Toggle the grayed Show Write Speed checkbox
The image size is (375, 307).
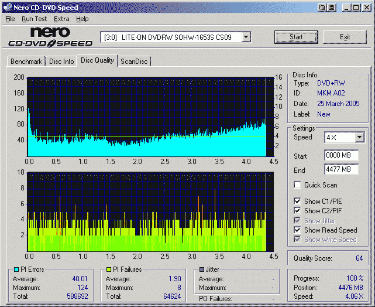tap(297, 239)
